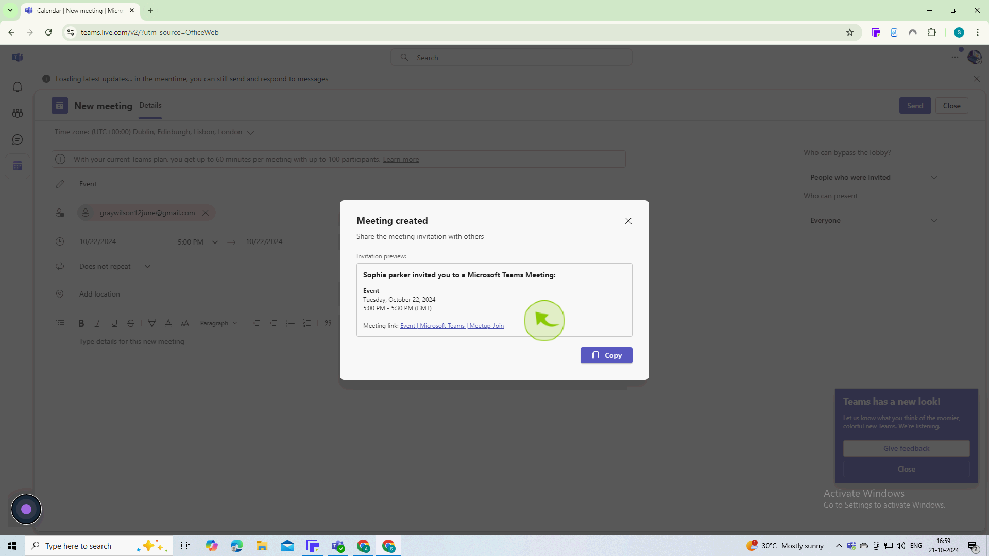Click the Details tab

tap(150, 105)
